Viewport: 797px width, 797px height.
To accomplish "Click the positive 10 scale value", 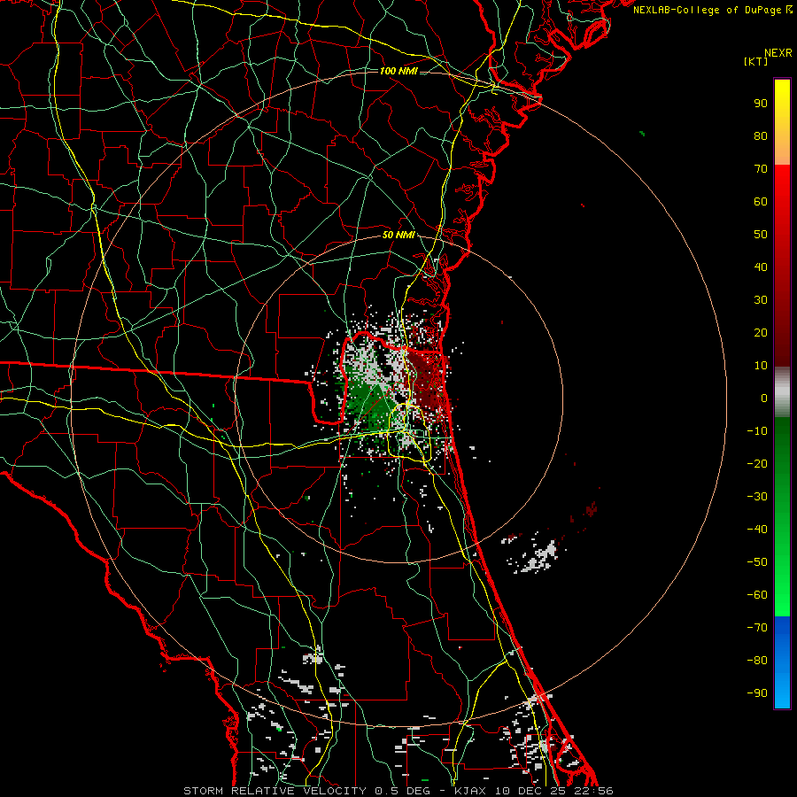I will click(x=761, y=366).
